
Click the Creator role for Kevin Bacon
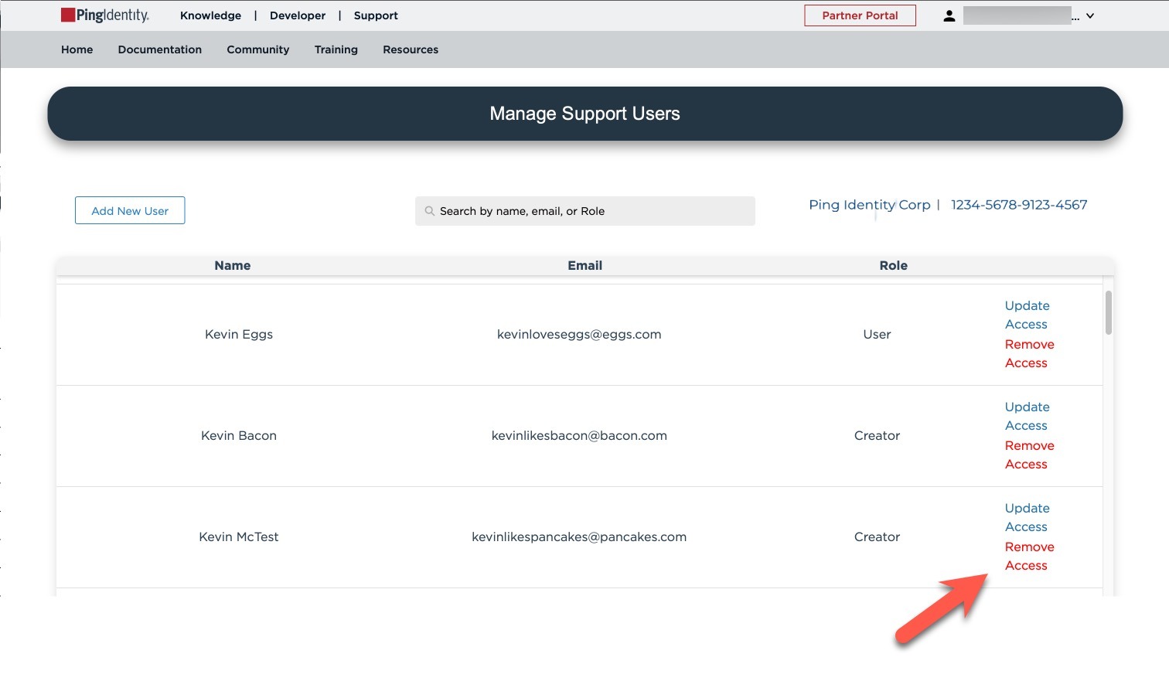[877, 435]
